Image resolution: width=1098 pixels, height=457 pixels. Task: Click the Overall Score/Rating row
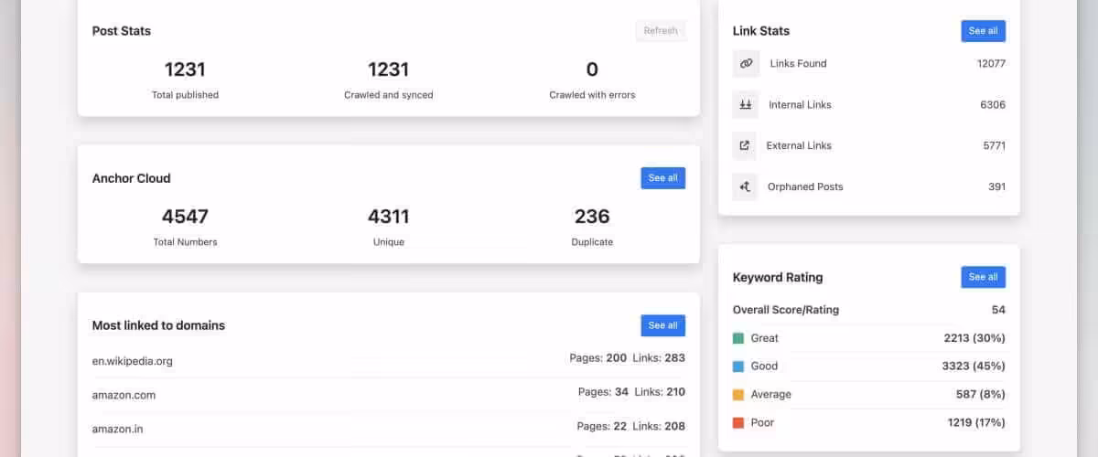868,310
